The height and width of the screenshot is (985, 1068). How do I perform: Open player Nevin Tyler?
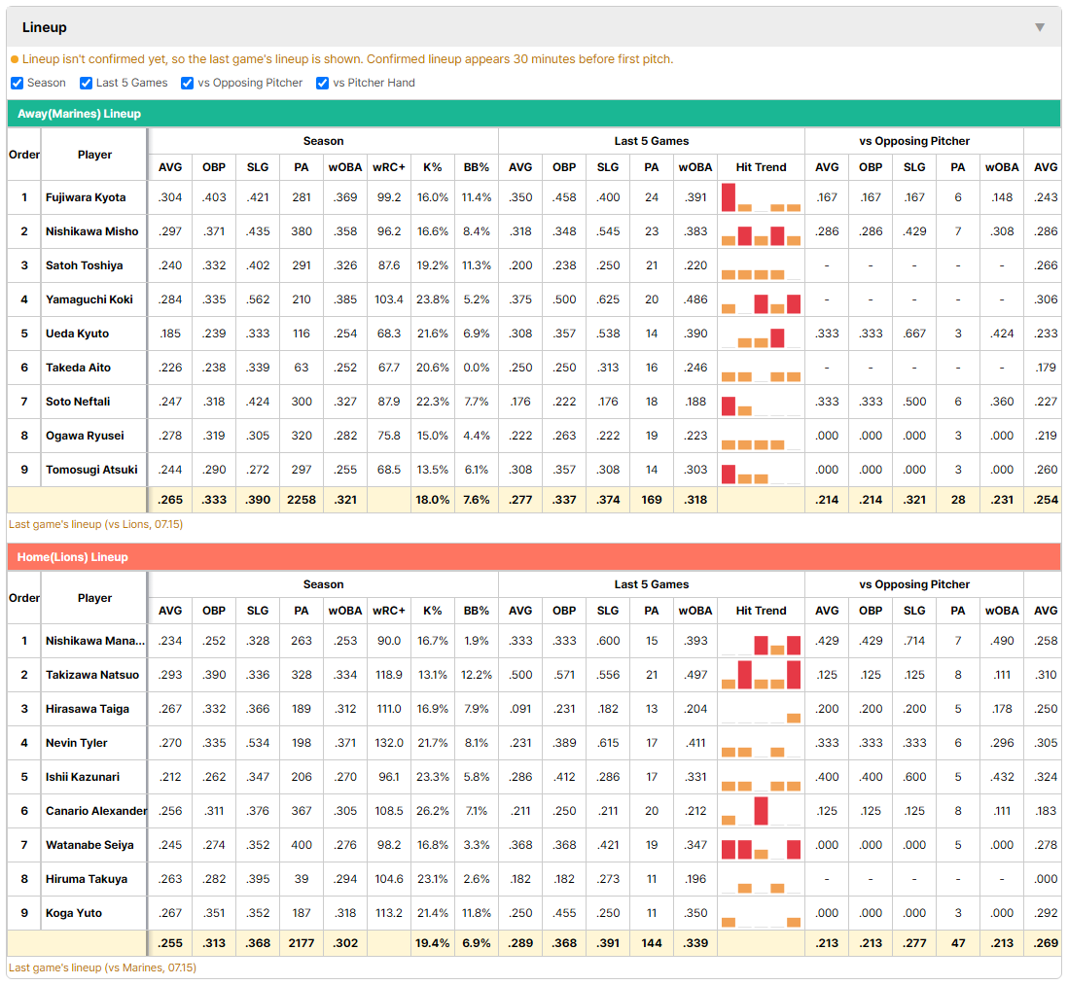click(76, 743)
